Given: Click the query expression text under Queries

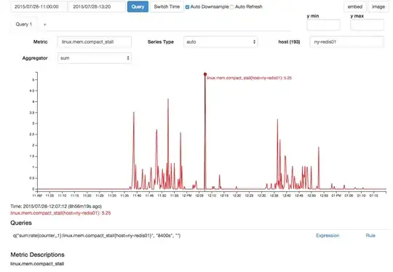Looking at the screenshot, I should click(x=97, y=236).
